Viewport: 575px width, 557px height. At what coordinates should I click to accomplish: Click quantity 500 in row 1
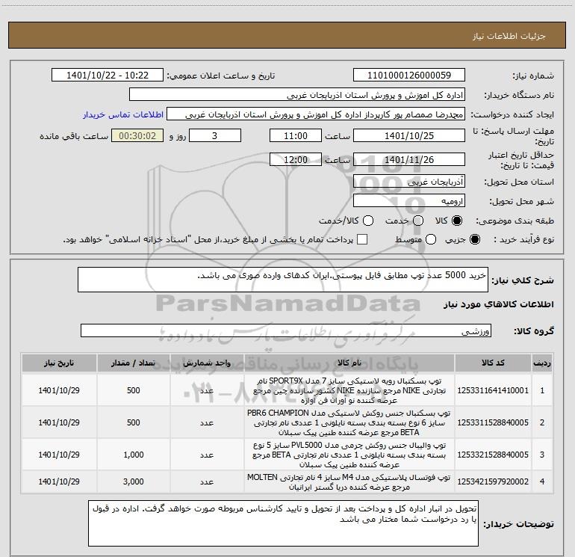[133, 390]
